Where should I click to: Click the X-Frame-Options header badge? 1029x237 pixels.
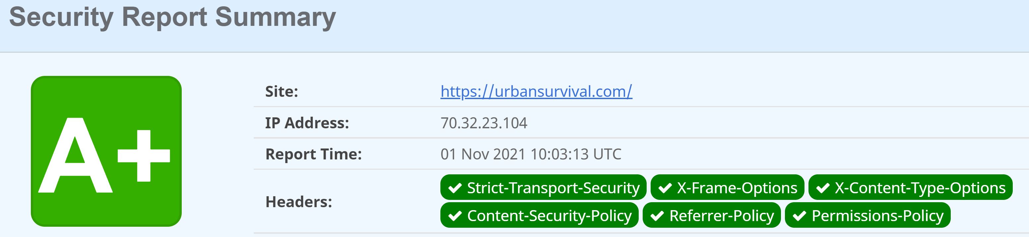click(x=727, y=187)
